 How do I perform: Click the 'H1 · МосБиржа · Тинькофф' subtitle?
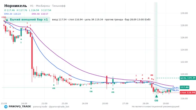coord(48,6)
